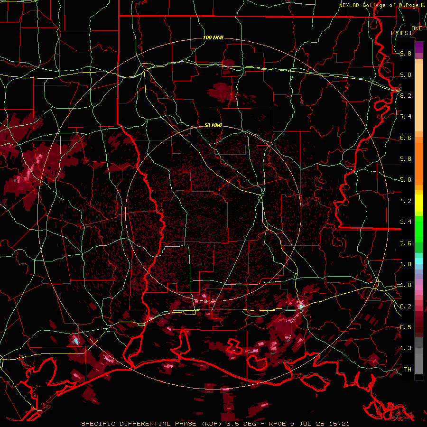Click the 2.6 legend value
427x427 pixels.
click(x=406, y=243)
